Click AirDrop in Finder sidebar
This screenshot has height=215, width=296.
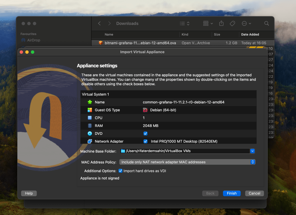pos(34,40)
